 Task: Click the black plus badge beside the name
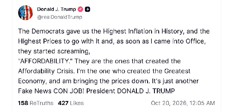88,9
